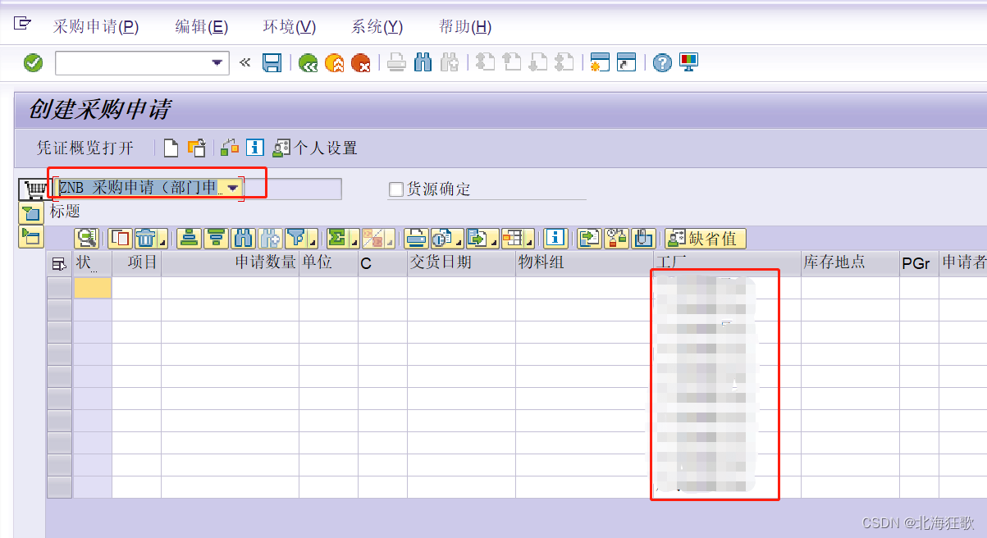Click the green Back arrow icon
The image size is (987, 538).
click(309, 62)
